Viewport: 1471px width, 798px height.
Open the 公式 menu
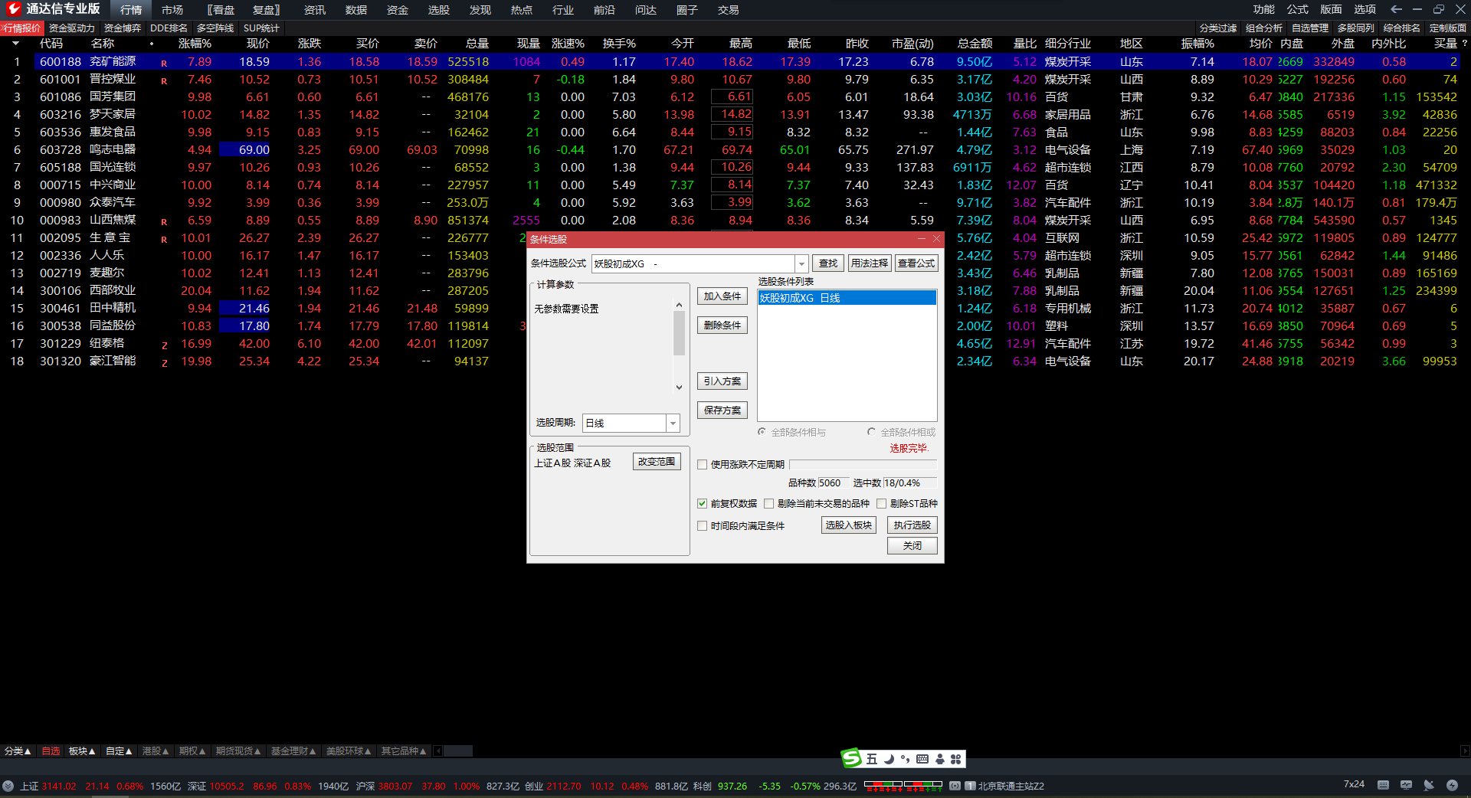pos(1298,9)
